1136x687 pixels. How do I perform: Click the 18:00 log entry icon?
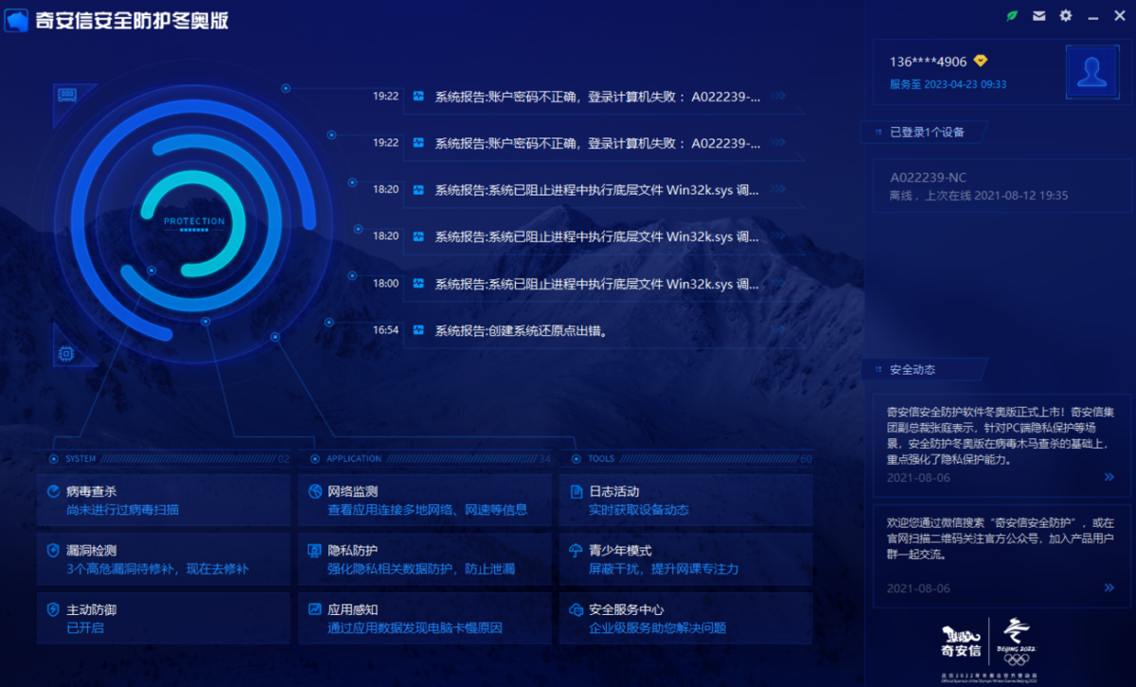[418, 284]
